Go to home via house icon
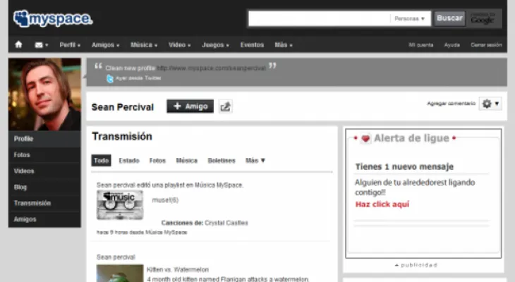Viewport: 515px width, 282px height. (x=19, y=44)
